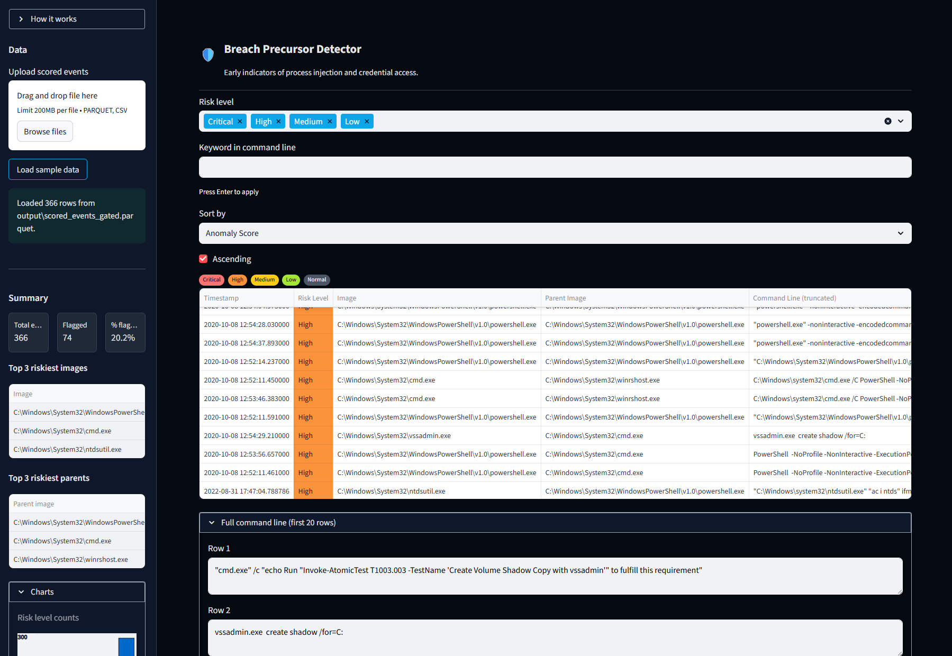The image size is (952, 656).
Task: Select the vssadmin.exe image cell
Action: point(437,435)
